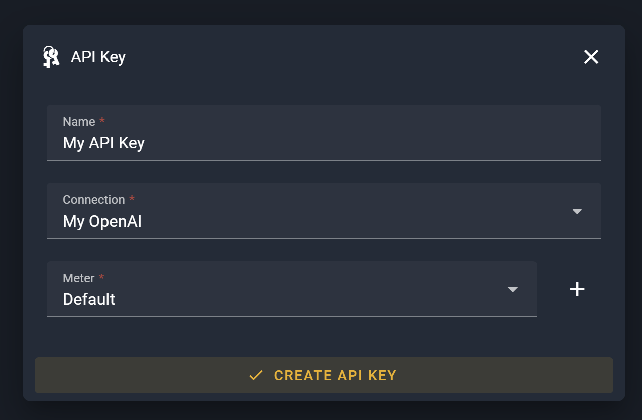Click the 'My OpenAI' selected value
Image resolution: width=642 pixels, height=420 pixels.
102,221
